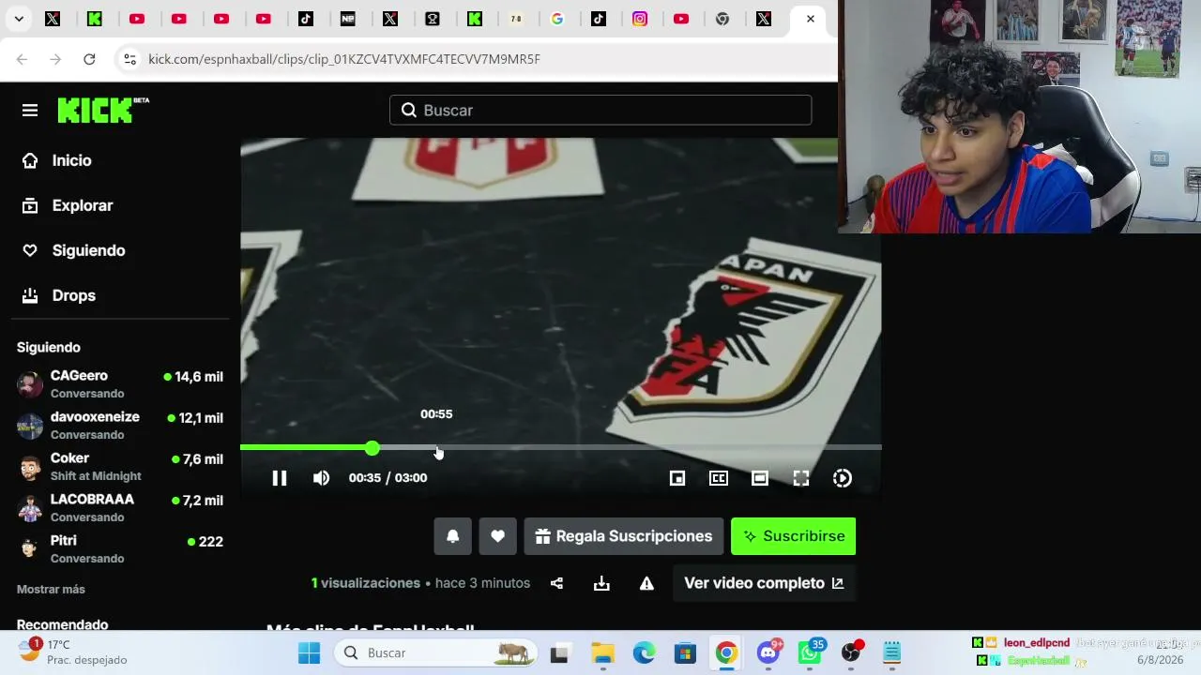Image resolution: width=1201 pixels, height=675 pixels.
Task: Focus the Kick Buscar search field
Action: click(600, 111)
